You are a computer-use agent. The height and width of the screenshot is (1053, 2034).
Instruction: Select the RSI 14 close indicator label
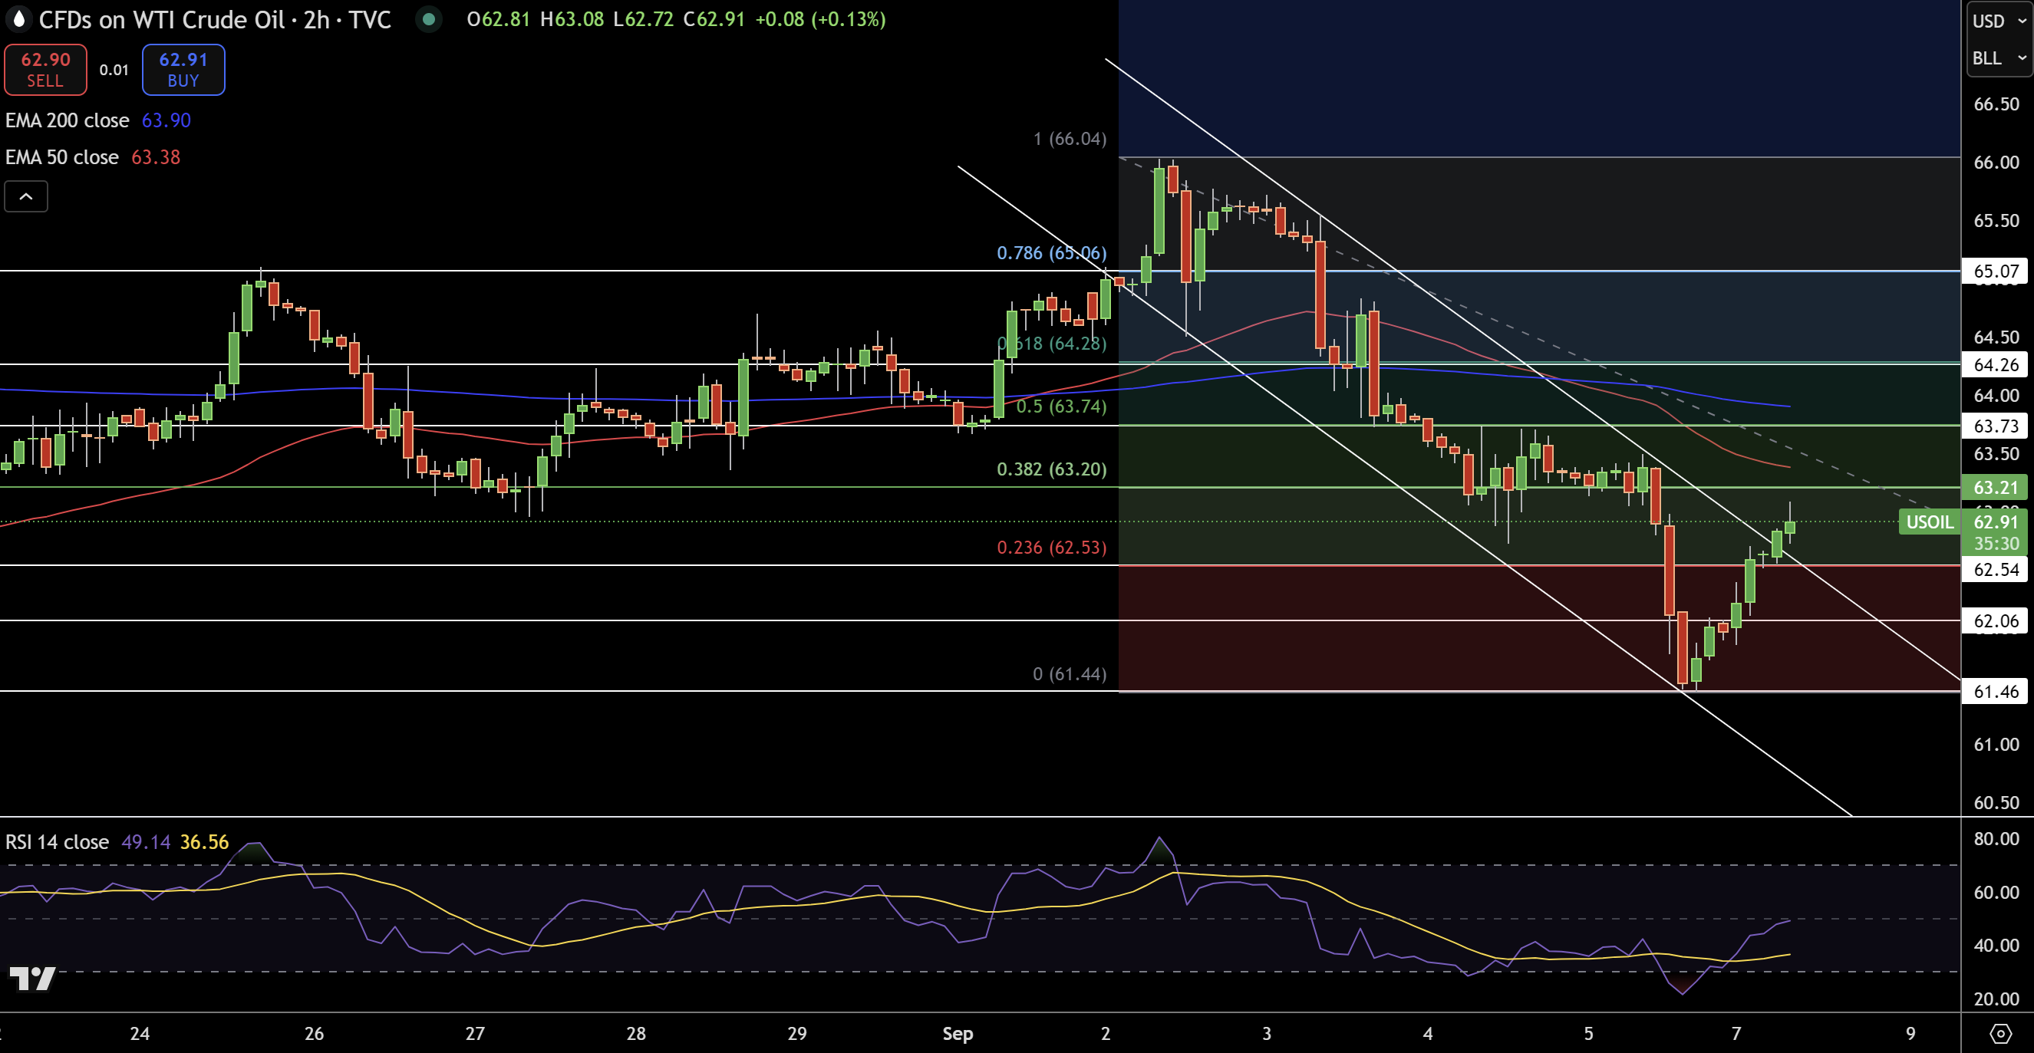point(57,842)
